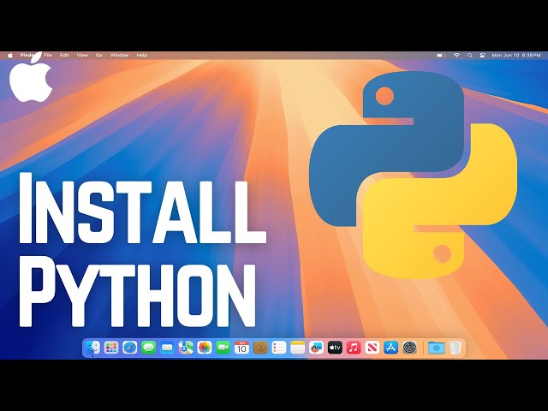Open Launchpad in the Dock

pos(111,348)
